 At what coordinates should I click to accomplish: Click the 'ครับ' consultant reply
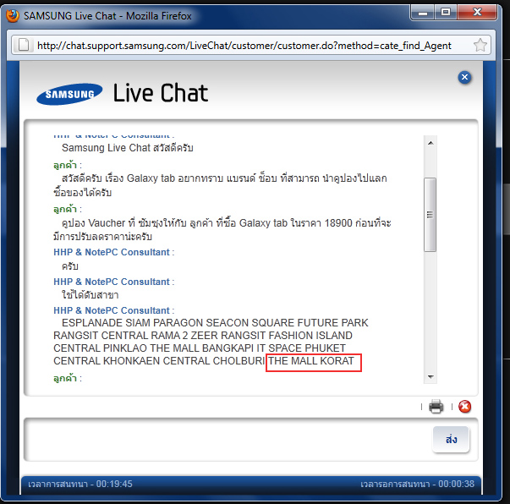[70, 266]
